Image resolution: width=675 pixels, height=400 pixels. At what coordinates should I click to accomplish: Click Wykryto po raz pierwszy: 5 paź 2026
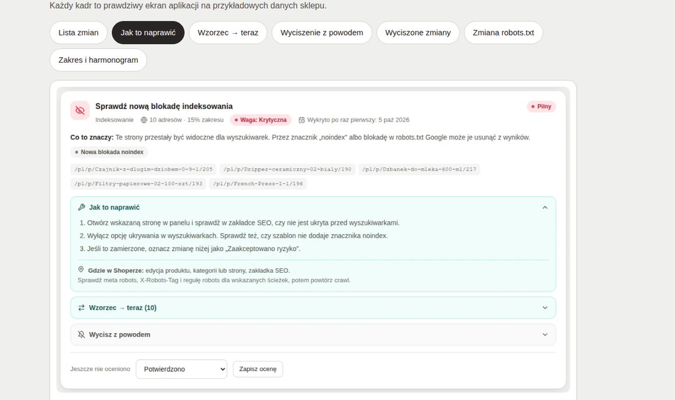point(358,120)
